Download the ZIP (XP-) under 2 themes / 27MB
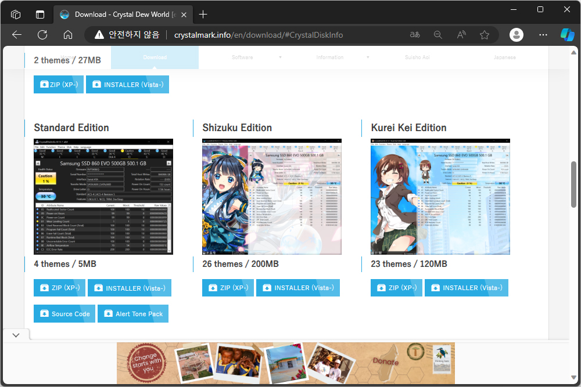The image size is (581, 387). 59,84
